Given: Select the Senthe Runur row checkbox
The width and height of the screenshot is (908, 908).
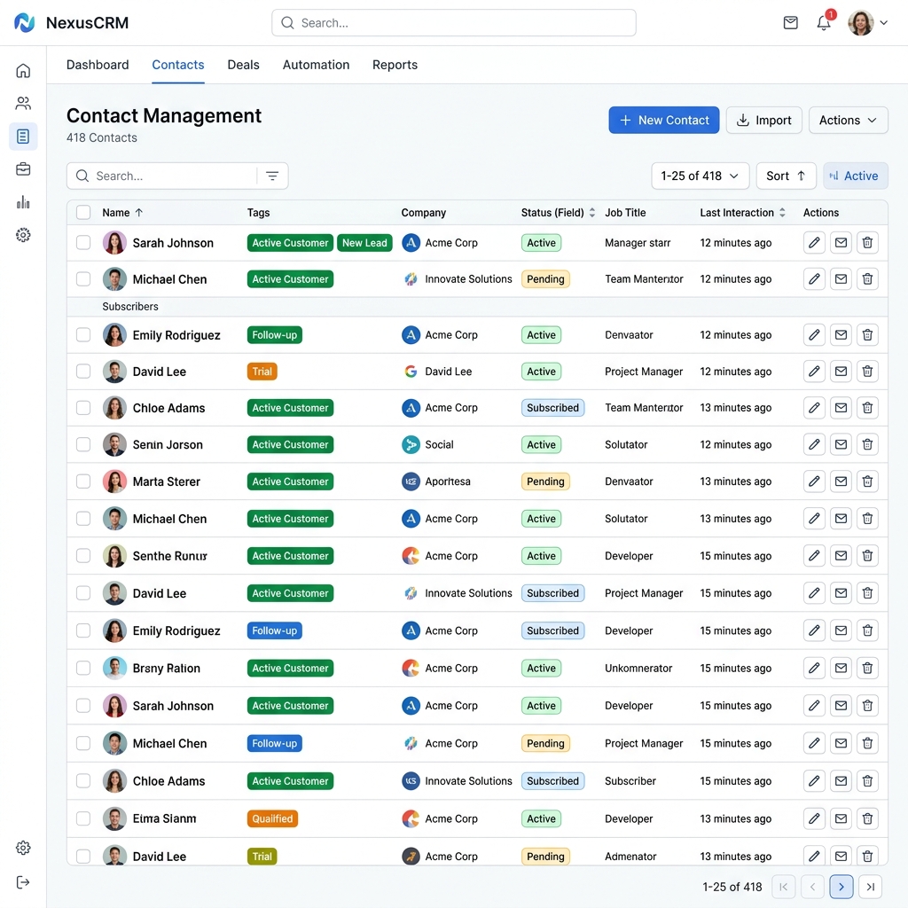Looking at the screenshot, I should pyautogui.click(x=83, y=556).
